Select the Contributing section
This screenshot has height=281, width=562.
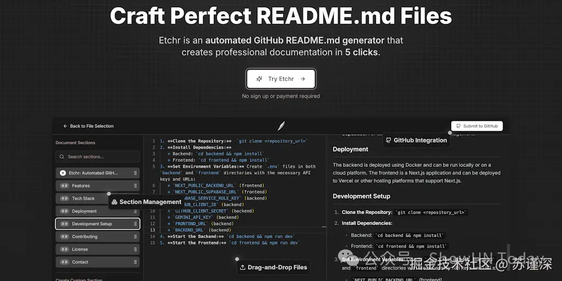point(98,237)
